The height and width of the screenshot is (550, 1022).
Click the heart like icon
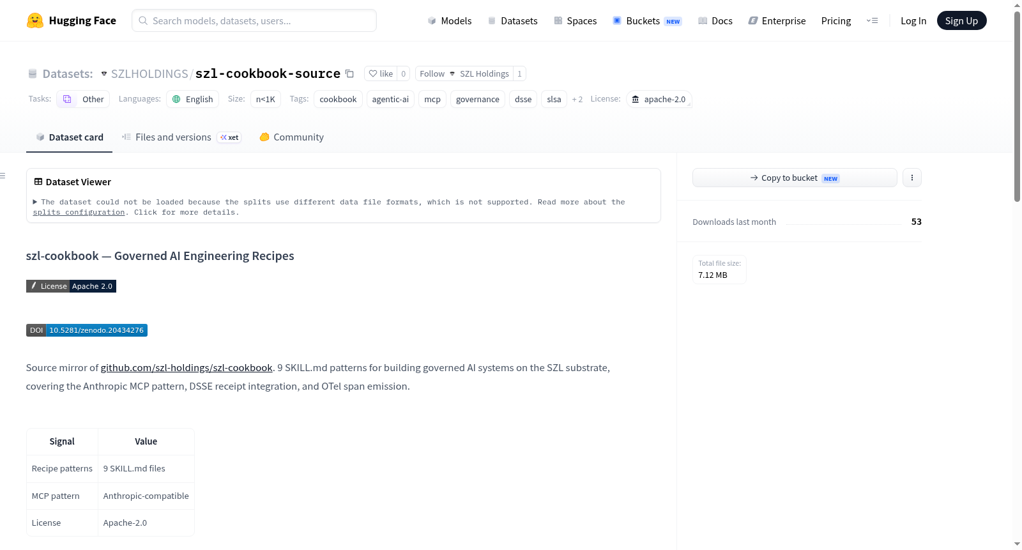point(373,73)
